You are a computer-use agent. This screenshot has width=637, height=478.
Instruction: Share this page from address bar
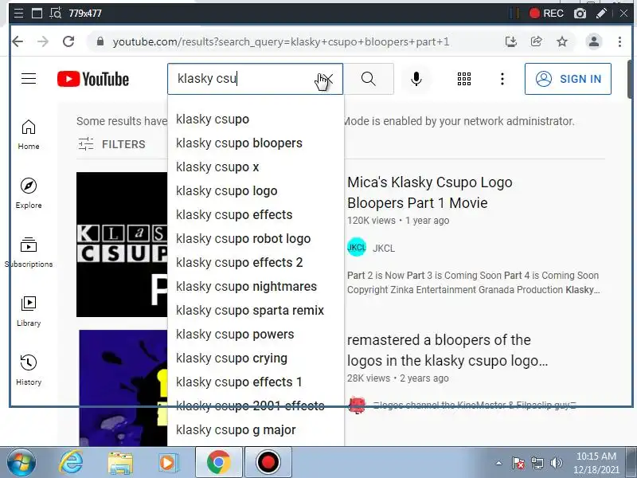(536, 41)
